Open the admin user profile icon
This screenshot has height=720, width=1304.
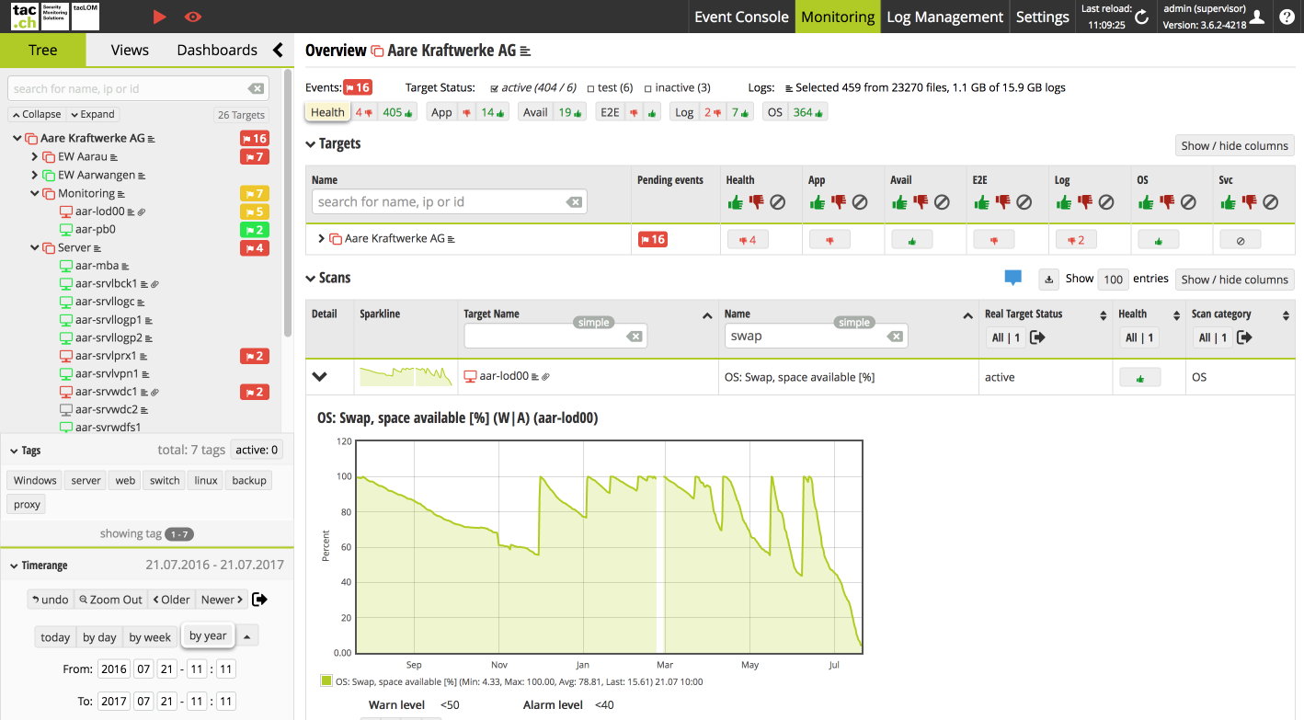[x=1257, y=17]
